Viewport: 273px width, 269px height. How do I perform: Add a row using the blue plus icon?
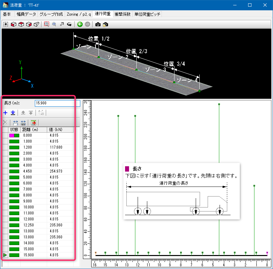(x=5, y=113)
